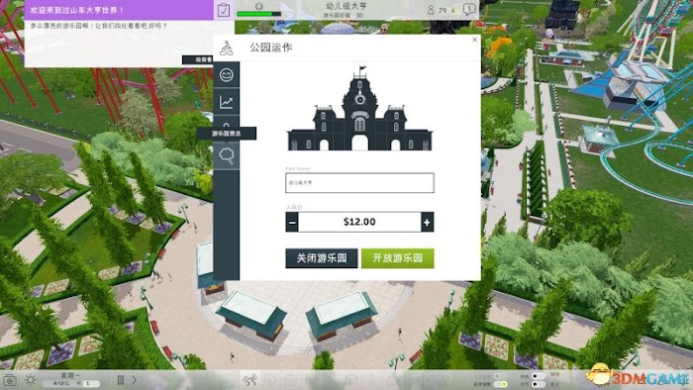693x390 pixels.
Task: Click the purple welcome message banner
Action: click(119, 10)
